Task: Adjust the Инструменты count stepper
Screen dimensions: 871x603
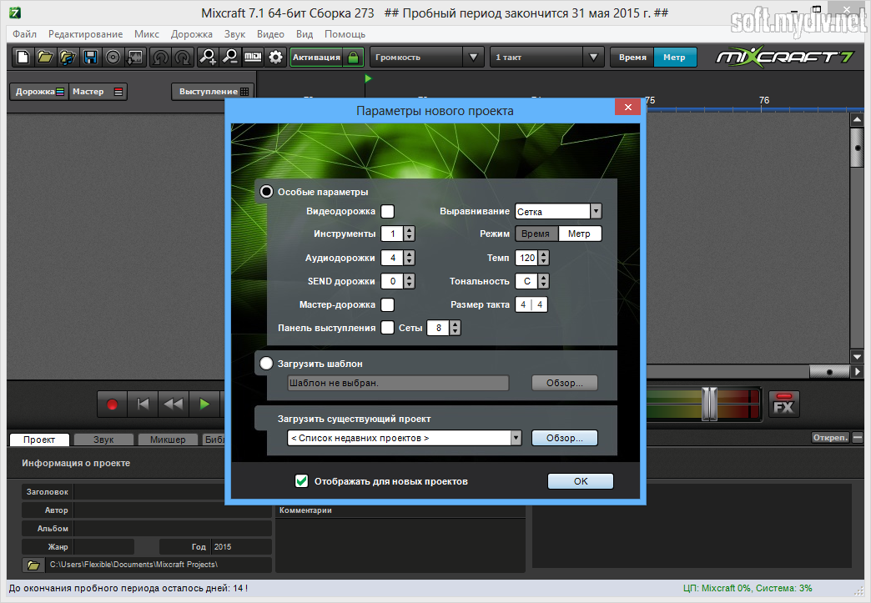Action: 410,234
